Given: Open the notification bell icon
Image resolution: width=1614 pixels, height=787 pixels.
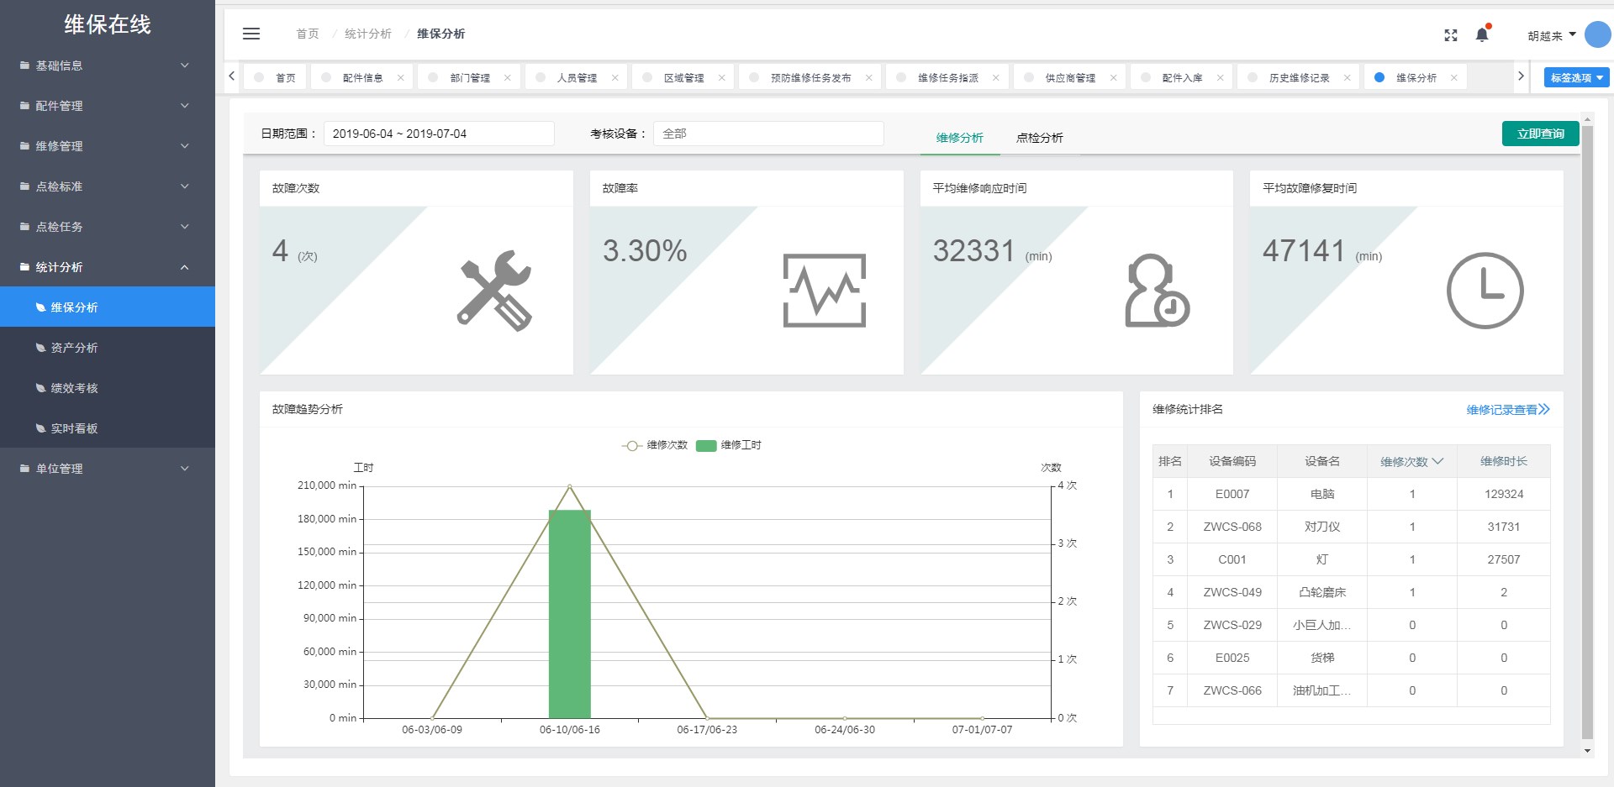Looking at the screenshot, I should click(1482, 34).
